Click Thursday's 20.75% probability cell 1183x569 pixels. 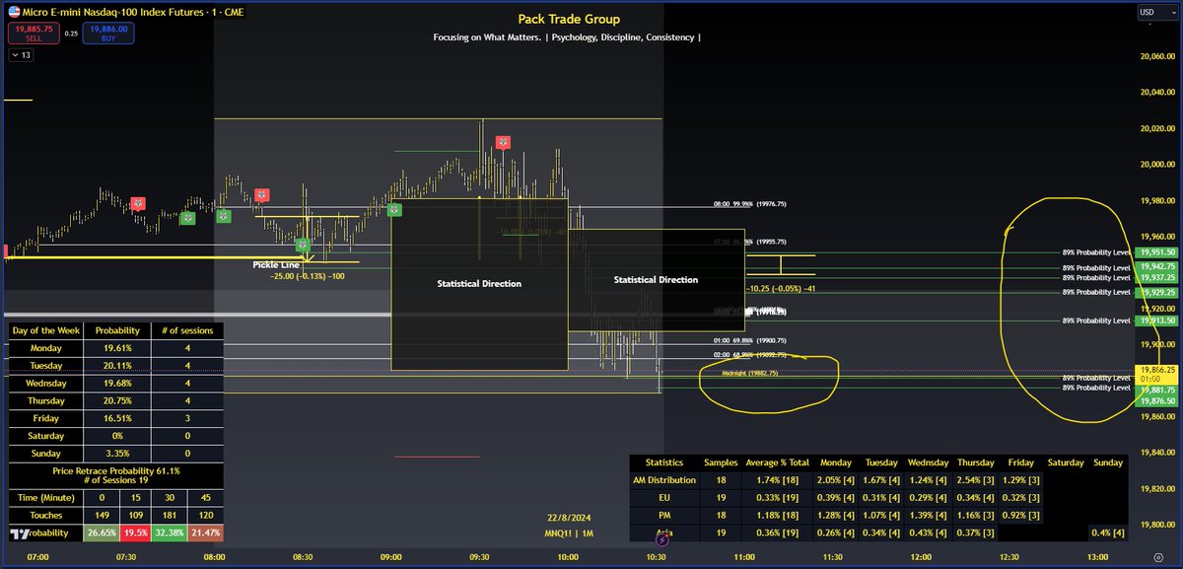tap(116, 400)
